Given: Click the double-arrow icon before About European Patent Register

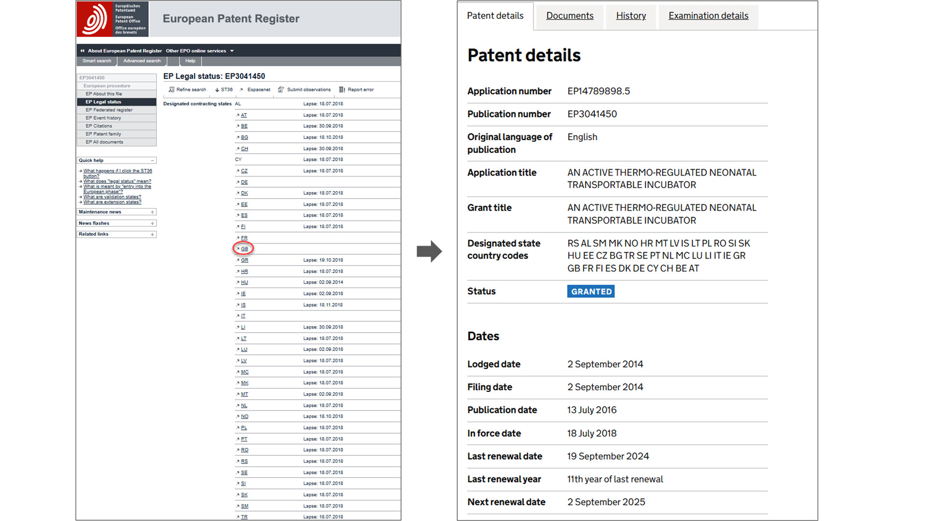Looking at the screenshot, I should tap(83, 51).
